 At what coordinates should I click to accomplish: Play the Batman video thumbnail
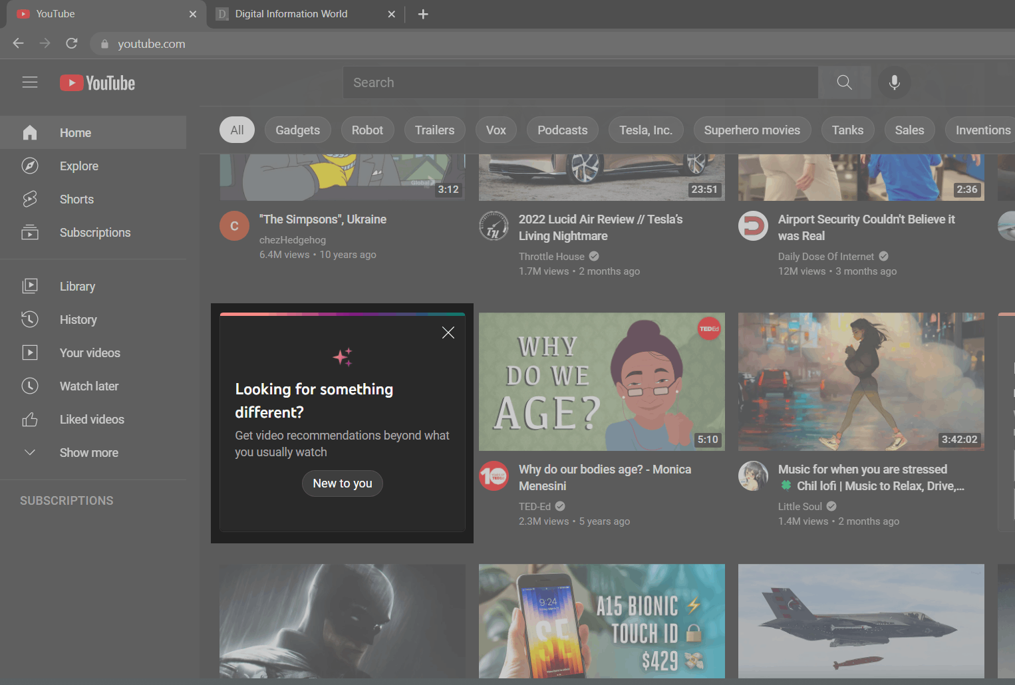pyautogui.click(x=343, y=621)
